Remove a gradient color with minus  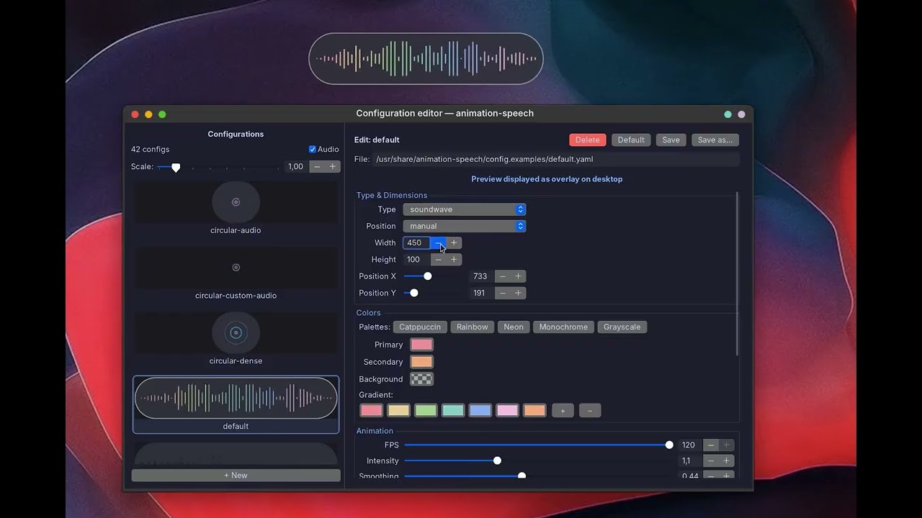point(589,411)
